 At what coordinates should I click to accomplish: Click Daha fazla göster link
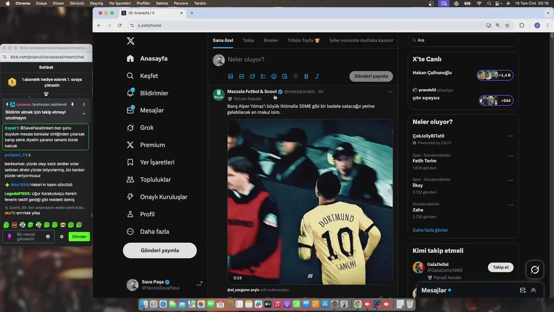coord(430,230)
